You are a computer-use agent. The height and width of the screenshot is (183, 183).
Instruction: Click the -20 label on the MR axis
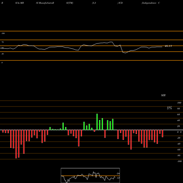point(179,138)
